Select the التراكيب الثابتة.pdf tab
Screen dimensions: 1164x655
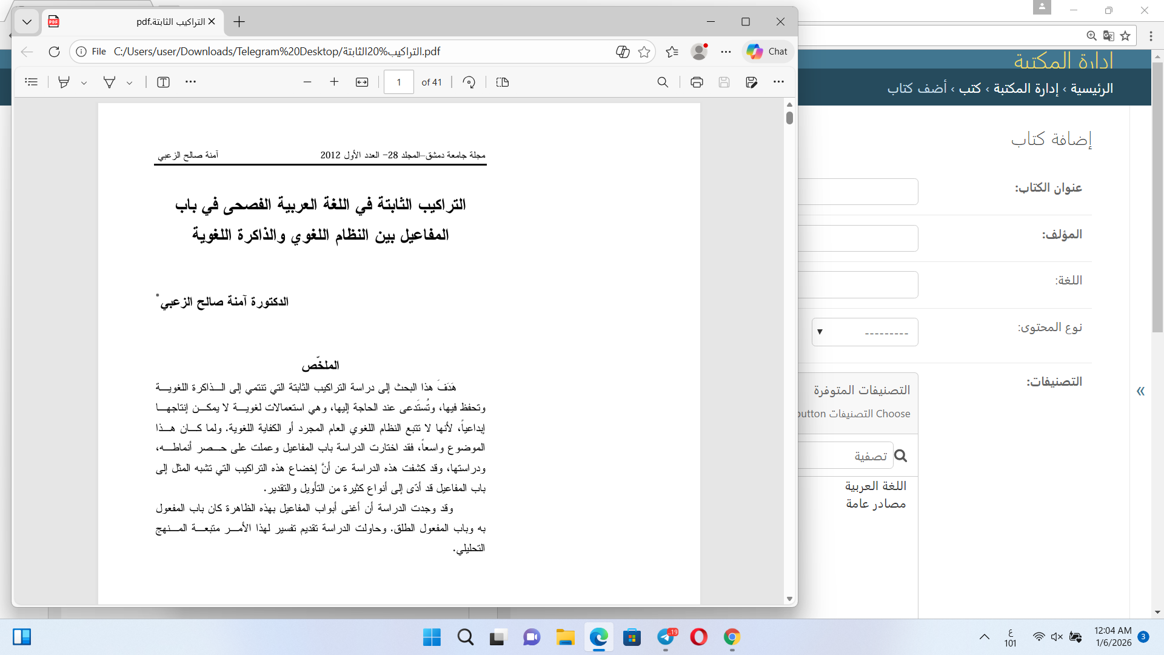[x=132, y=22]
